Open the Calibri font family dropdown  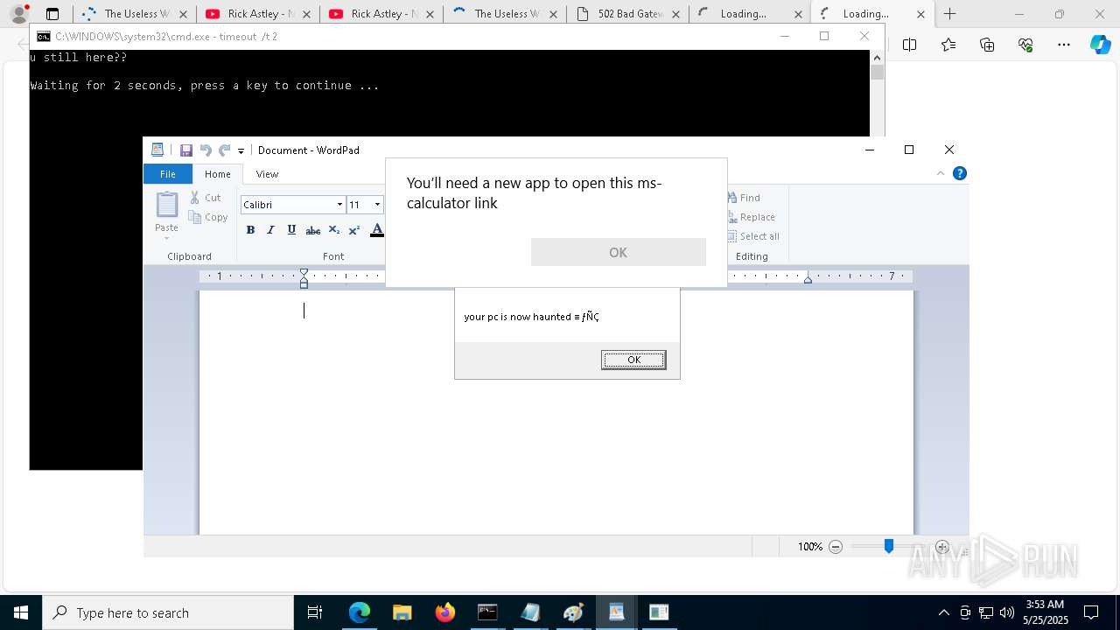pyautogui.click(x=339, y=205)
